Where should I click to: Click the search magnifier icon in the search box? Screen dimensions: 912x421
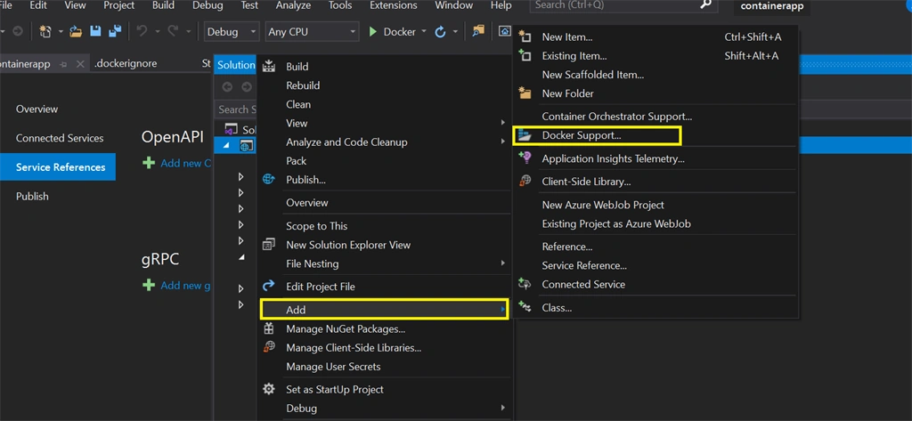(705, 4)
